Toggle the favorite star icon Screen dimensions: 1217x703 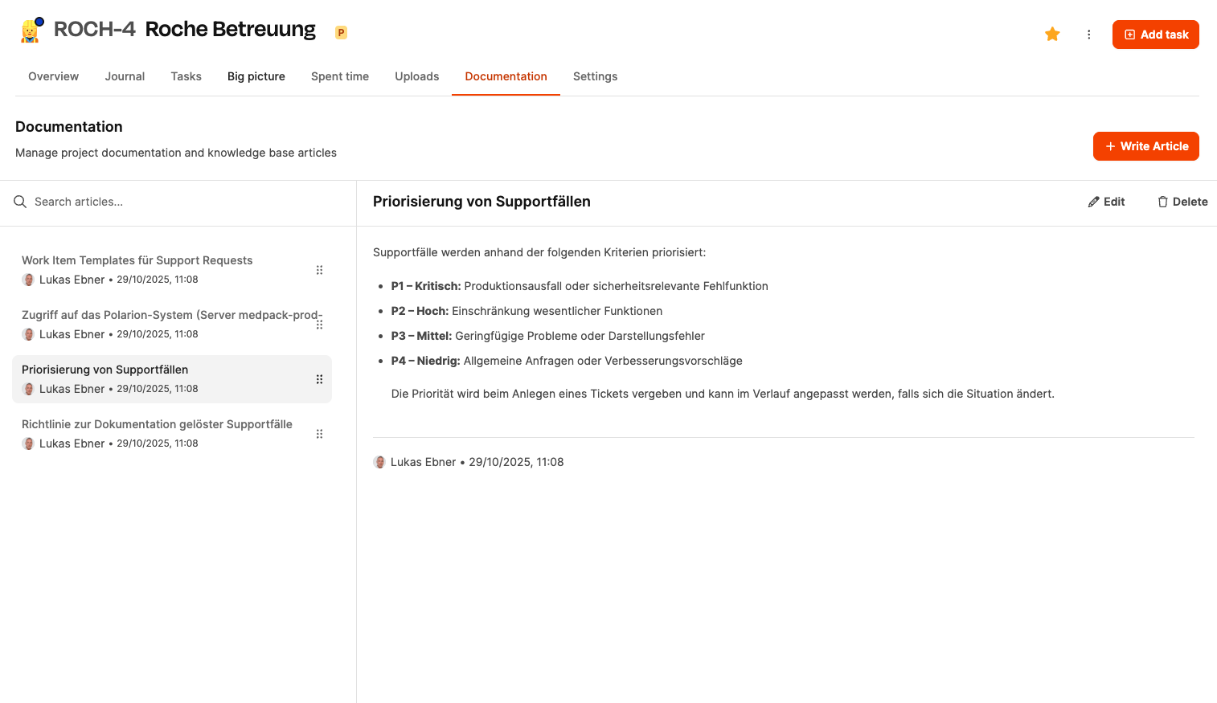tap(1052, 34)
